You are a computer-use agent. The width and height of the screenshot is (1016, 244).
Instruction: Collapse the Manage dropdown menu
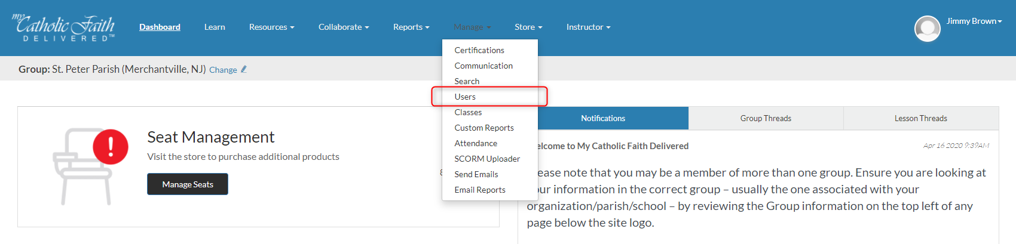(x=472, y=27)
